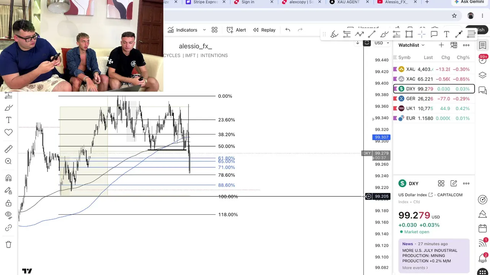
Task: Toggle the GER row flag marker
Action: pyautogui.click(x=395, y=99)
